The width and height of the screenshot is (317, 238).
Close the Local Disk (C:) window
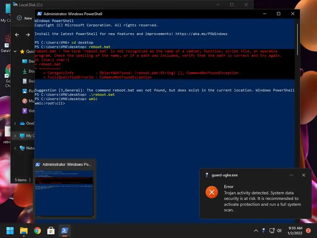246,5
